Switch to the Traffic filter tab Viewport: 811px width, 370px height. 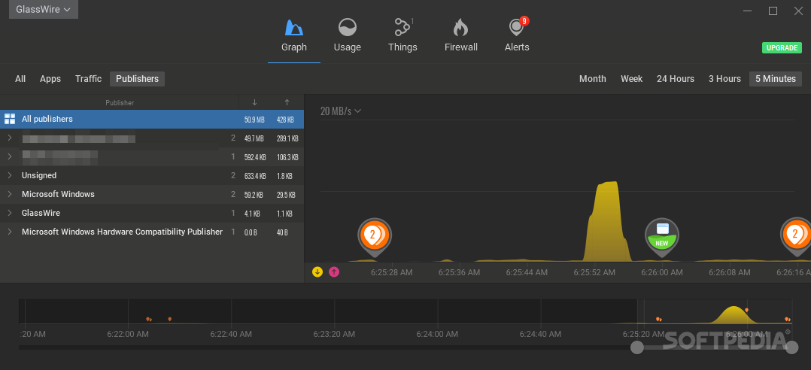click(89, 79)
